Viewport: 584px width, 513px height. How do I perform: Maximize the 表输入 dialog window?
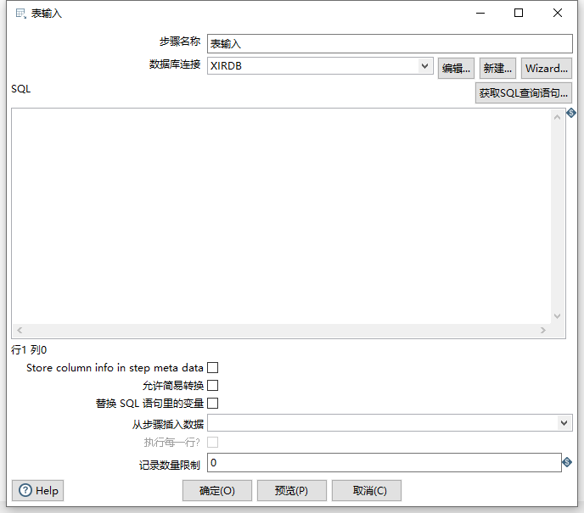[519, 13]
